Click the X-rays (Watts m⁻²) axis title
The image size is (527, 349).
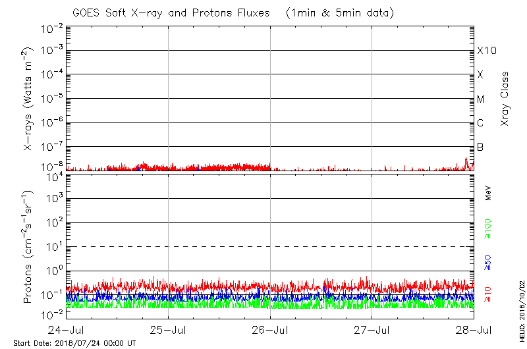tap(29, 99)
